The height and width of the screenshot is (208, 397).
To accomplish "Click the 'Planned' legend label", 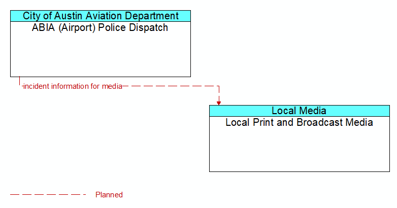I will pos(109,195).
